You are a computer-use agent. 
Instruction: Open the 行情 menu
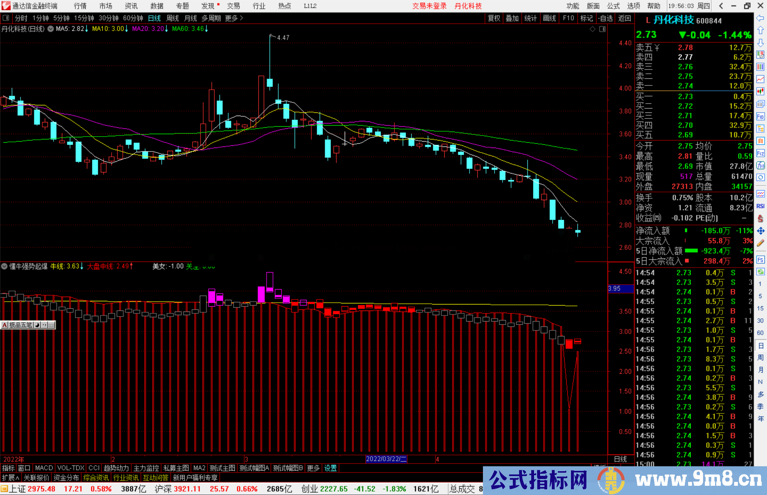[x=80, y=6]
